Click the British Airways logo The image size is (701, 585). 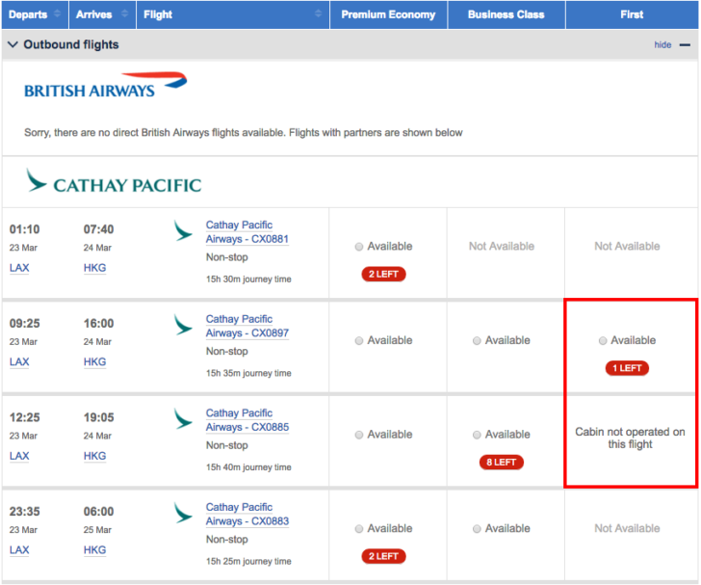106,85
